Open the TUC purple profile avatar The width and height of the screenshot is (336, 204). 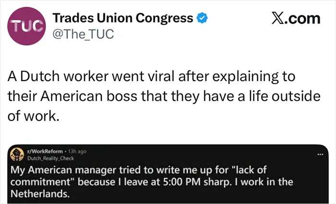pyautogui.click(x=26, y=26)
